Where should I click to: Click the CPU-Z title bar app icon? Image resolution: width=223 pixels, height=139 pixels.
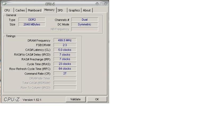[4, 3]
